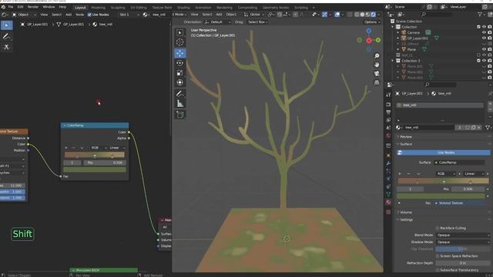Collapse the Collection 3 tree expander
This screenshot has width=493, height=277.
pos(393,61)
